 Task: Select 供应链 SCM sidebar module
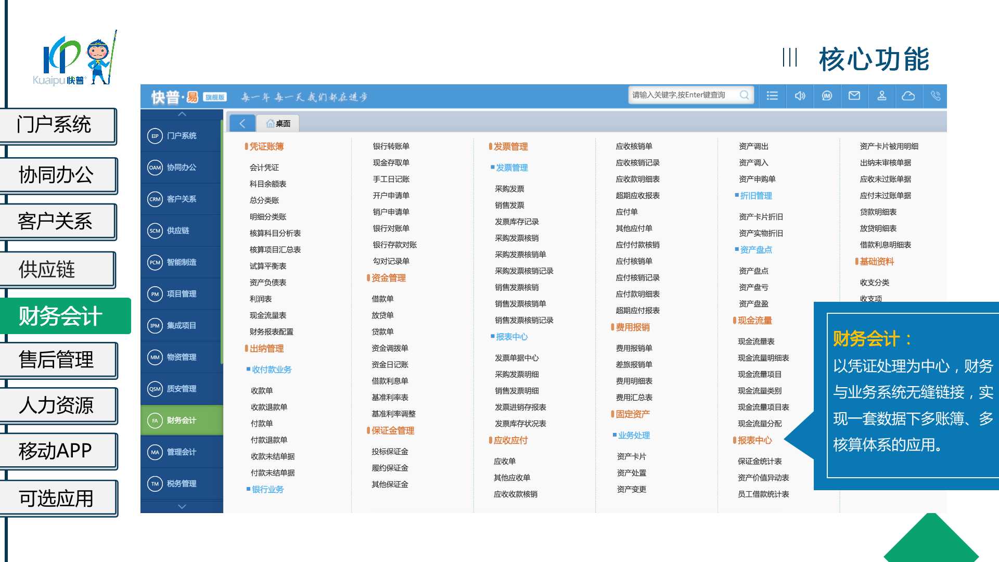[177, 231]
